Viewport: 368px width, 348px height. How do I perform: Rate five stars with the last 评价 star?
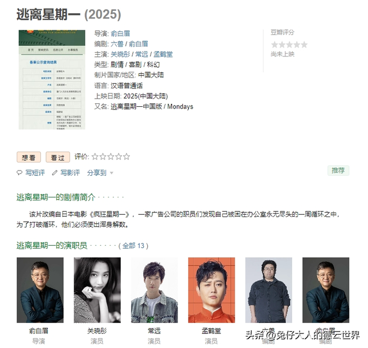coord(126,157)
